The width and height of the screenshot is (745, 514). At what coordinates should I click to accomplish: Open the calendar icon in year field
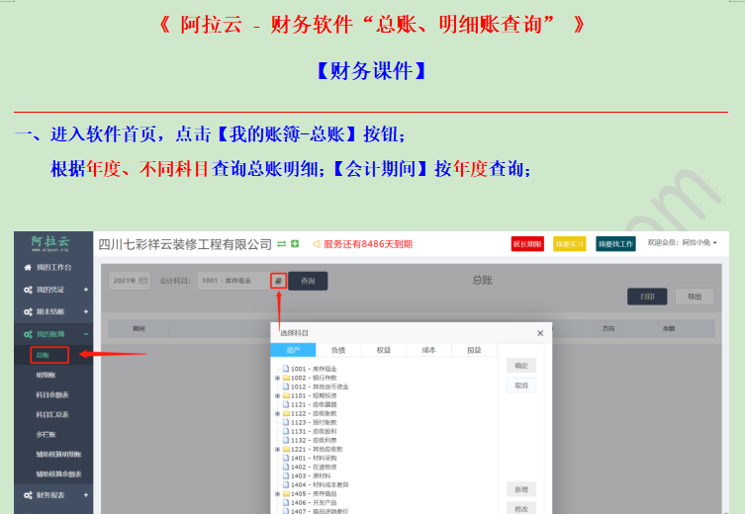click(x=143, y=281)
